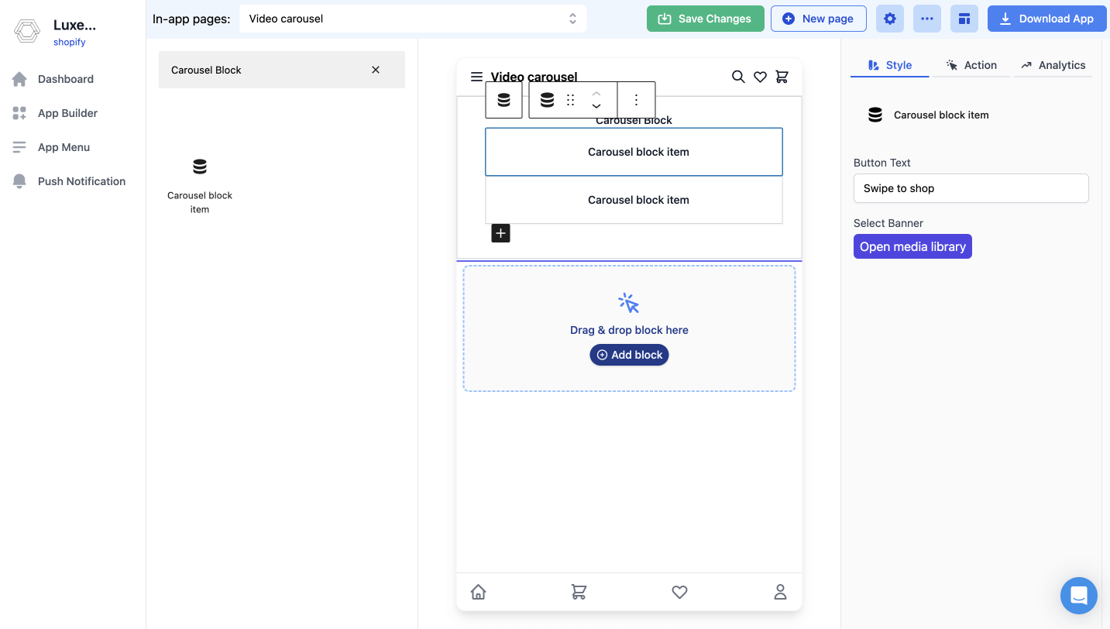The height and width of the screenshot is (629, 1110).
Task: Open App Builder from the sidebar
Action: pyautogui.click(x=67, y=113)
